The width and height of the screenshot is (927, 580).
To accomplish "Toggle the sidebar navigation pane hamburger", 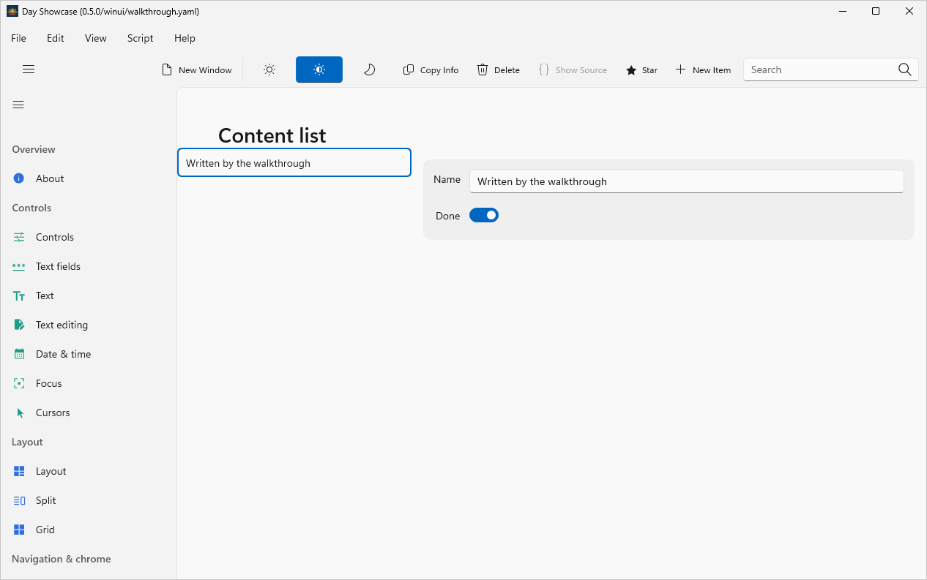I will [x=18, y=105].
